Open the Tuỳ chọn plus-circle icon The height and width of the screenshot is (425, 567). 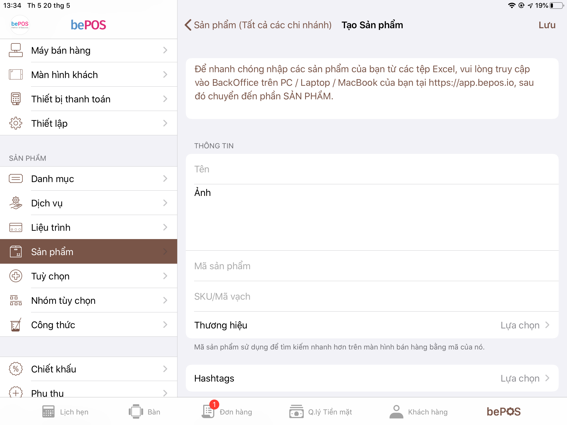pos(16,276)
